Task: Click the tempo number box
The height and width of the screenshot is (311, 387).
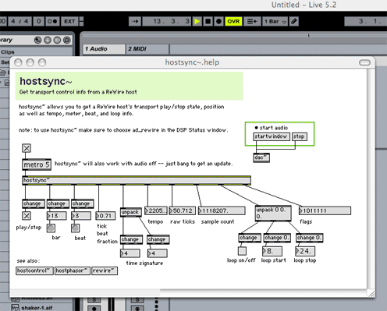Action: (x=156, y=210)
